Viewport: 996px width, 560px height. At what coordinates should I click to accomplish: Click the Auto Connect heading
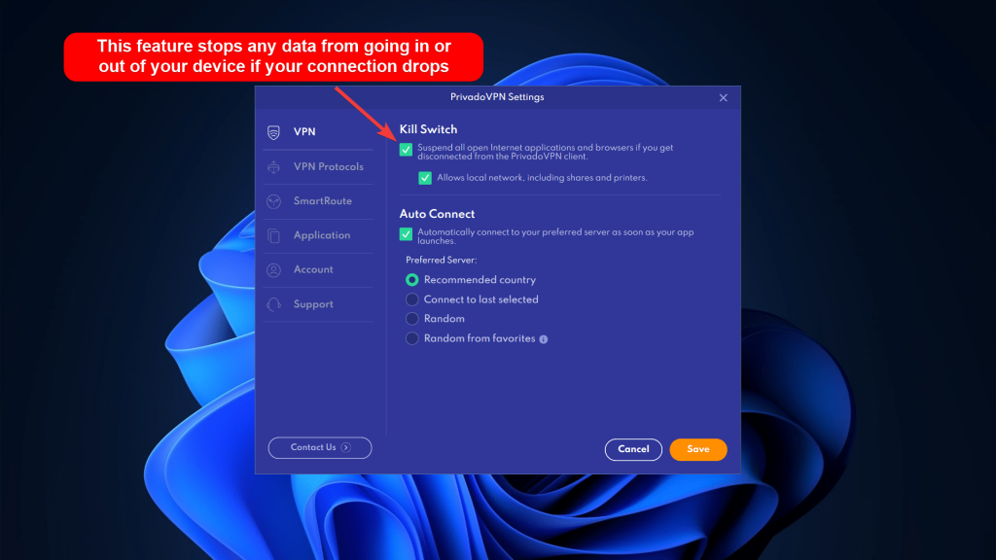437,214
